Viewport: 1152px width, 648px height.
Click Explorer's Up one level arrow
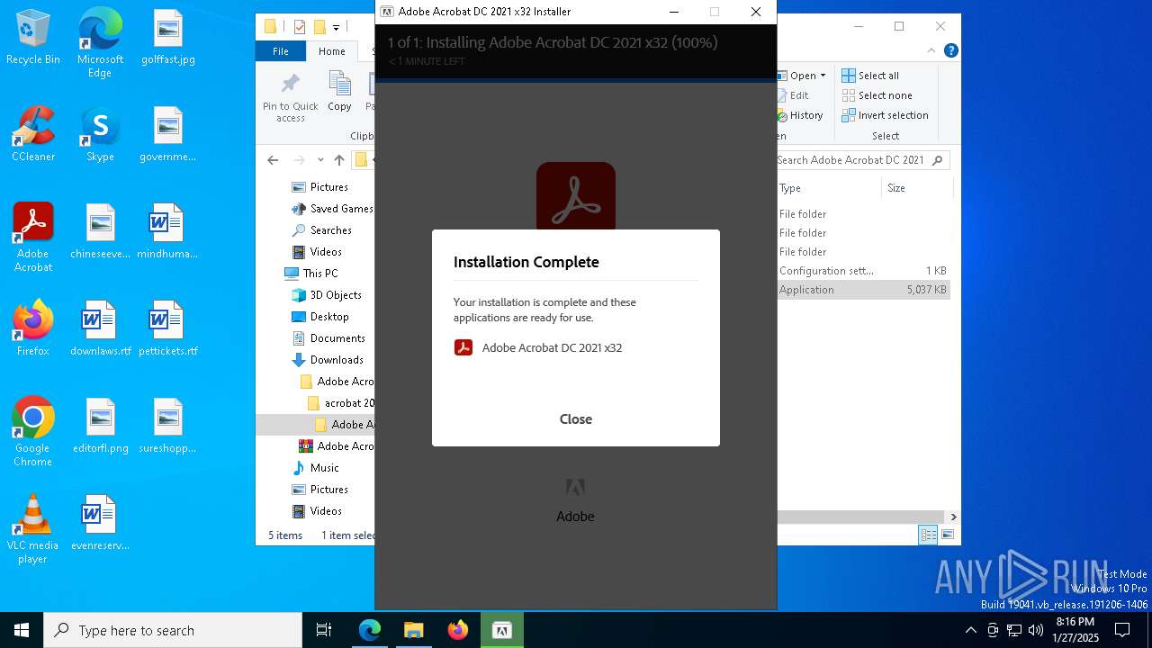pyautogui.click(x=339, y=160)
